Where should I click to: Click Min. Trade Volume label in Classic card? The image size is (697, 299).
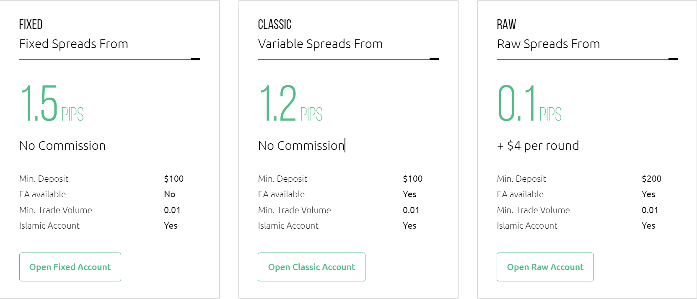click(294, 210)
